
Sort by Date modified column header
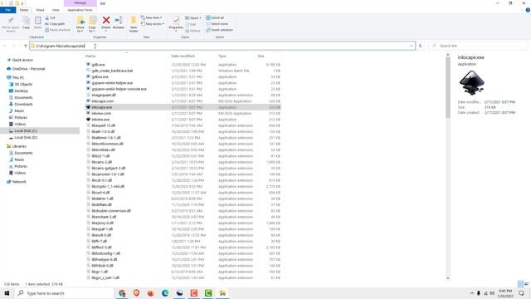point(183,56)
